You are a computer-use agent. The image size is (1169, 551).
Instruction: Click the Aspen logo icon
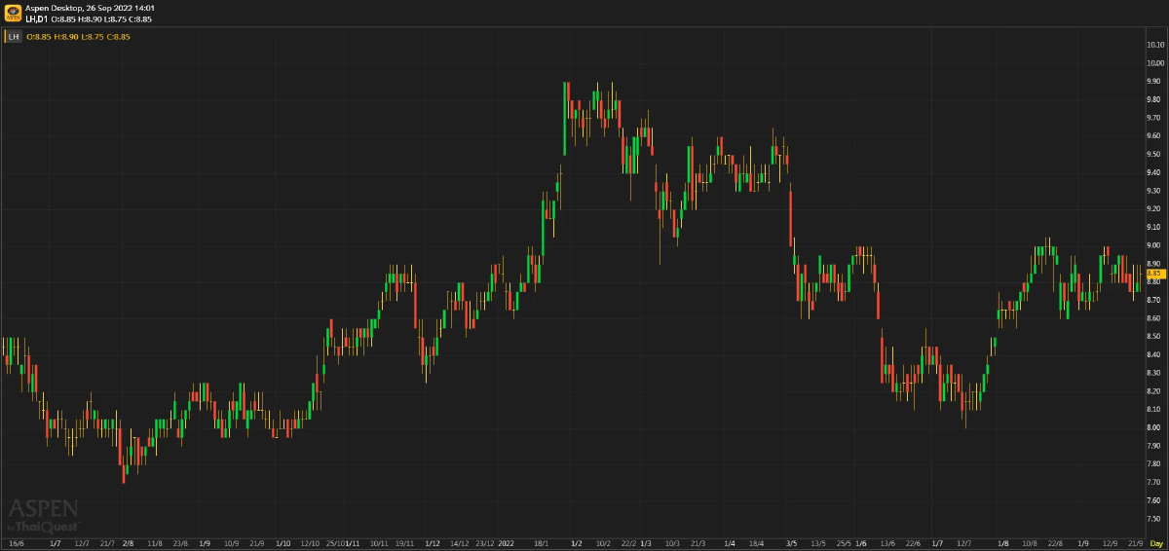(x=11, y=14)
